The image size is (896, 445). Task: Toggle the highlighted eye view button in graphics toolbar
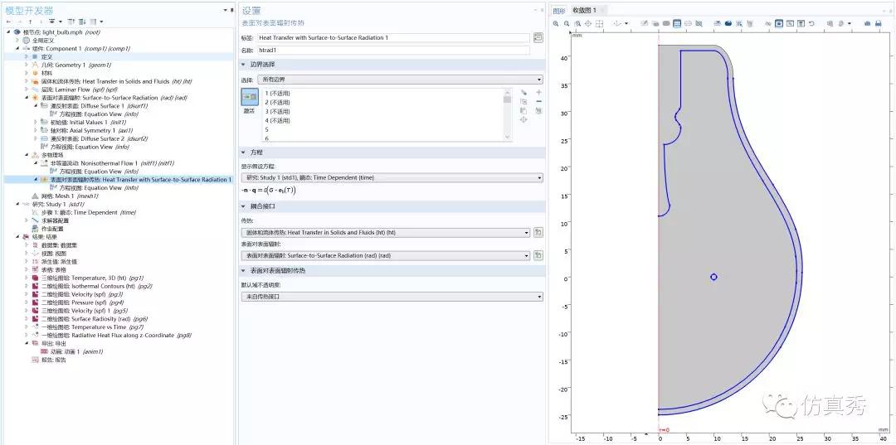click(x=779, y=23)
